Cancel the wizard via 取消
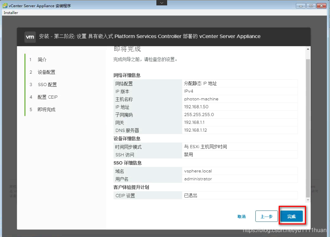Viewport: 330px width, 237px height. [x=241, y=217]
